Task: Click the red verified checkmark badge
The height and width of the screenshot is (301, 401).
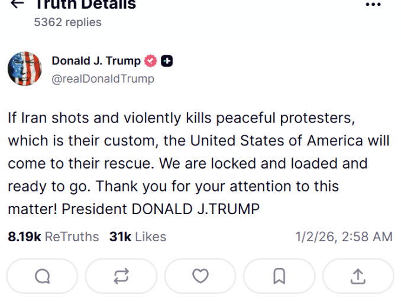Action: point(151,61)
